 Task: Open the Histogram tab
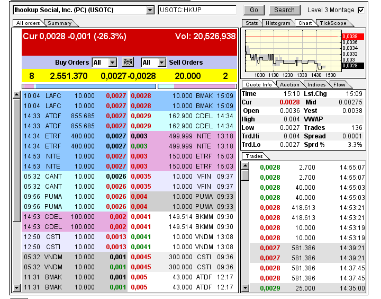click(x=278, y=23)
